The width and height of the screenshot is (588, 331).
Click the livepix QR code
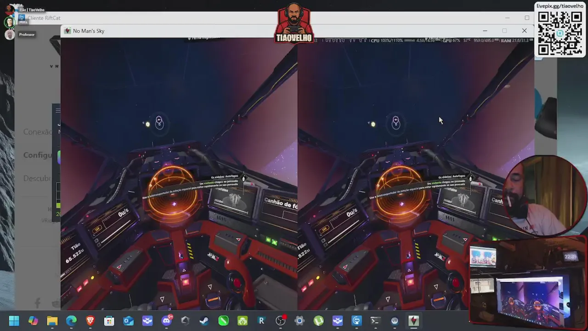tap(560, 33)
